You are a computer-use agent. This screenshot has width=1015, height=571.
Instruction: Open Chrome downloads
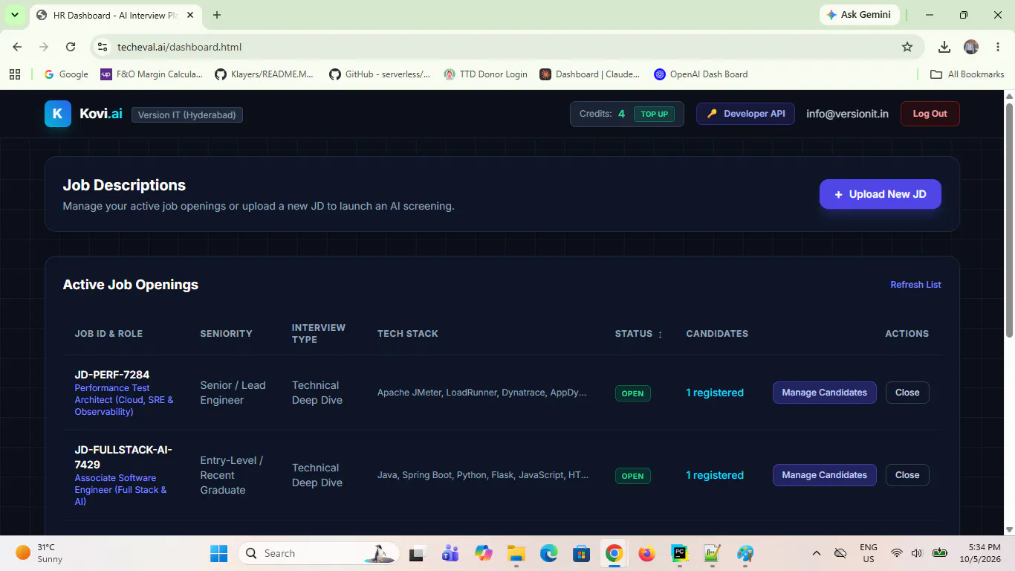(x=944, y=47)
